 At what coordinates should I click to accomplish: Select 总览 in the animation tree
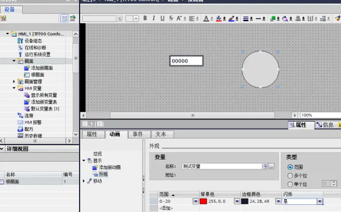click(98, 154)
